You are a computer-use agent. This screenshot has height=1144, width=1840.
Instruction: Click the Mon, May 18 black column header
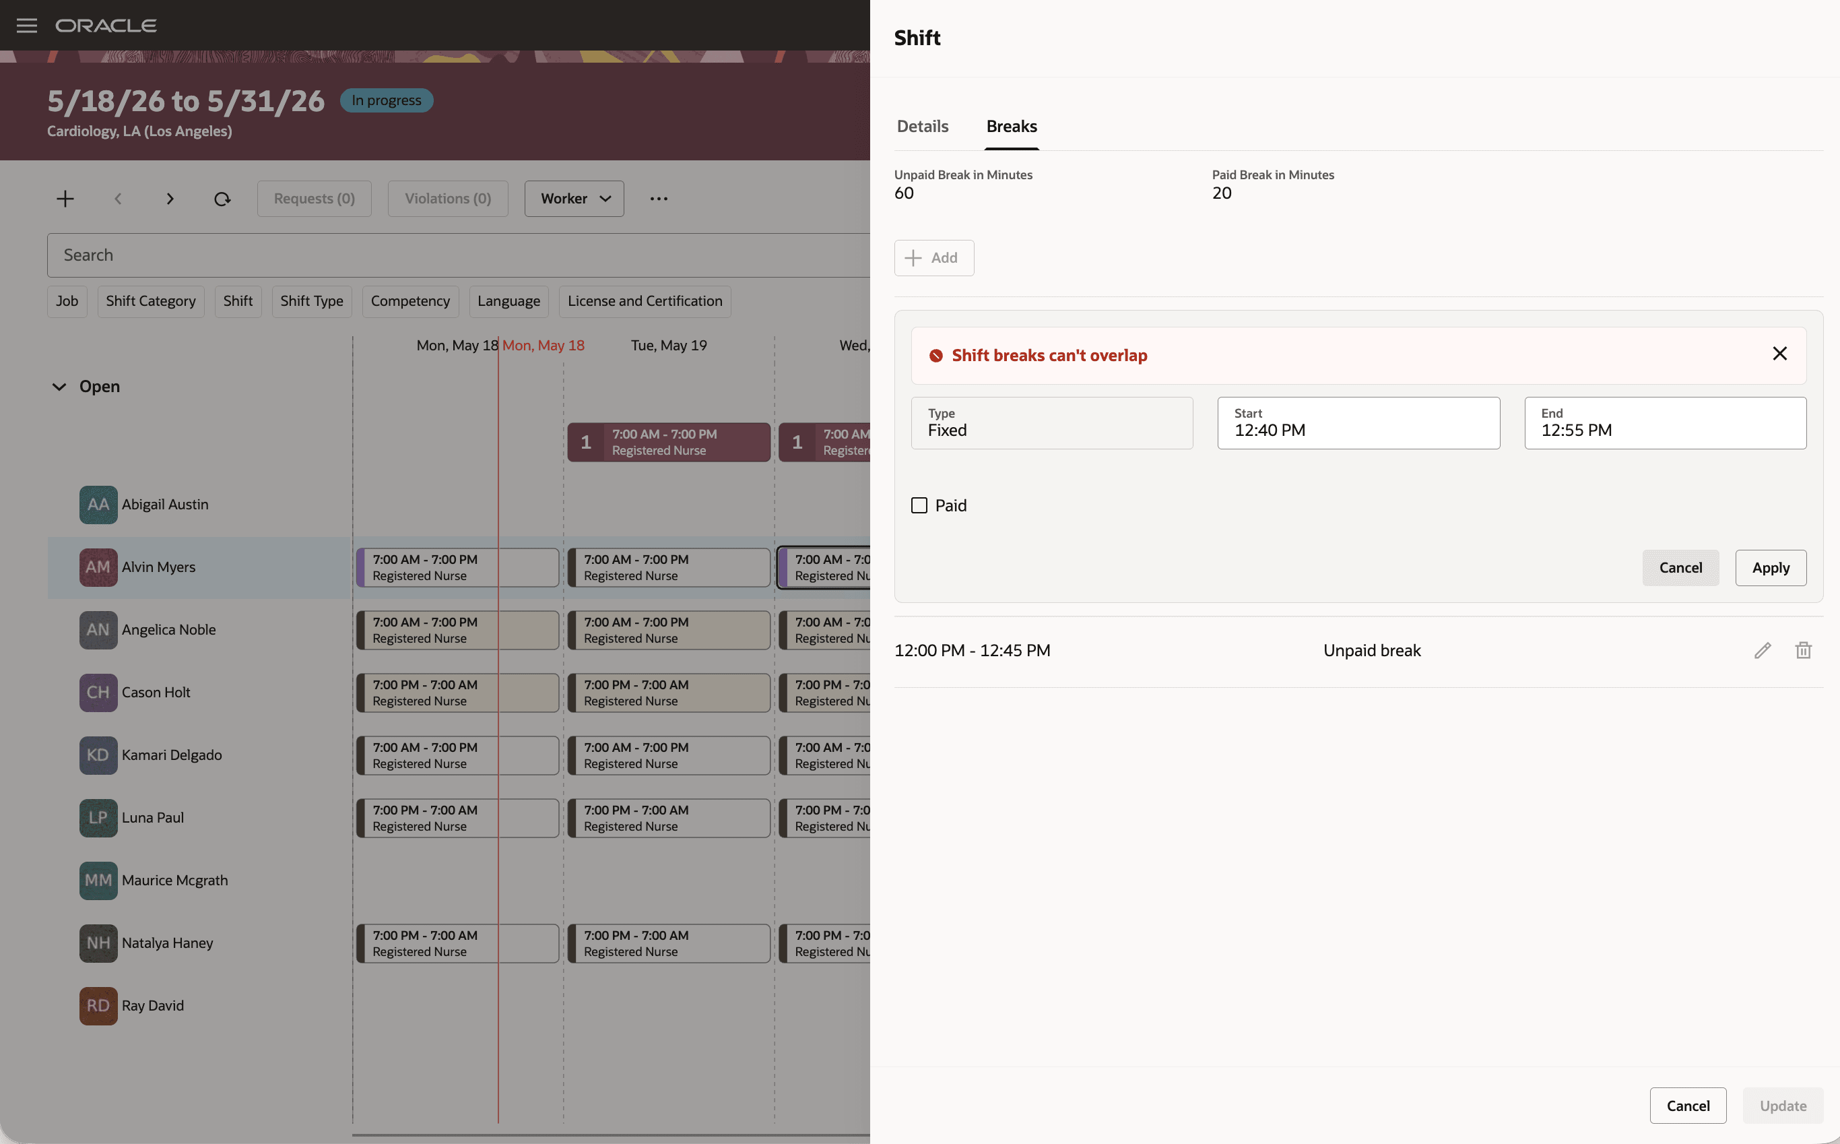click(457, 345)
